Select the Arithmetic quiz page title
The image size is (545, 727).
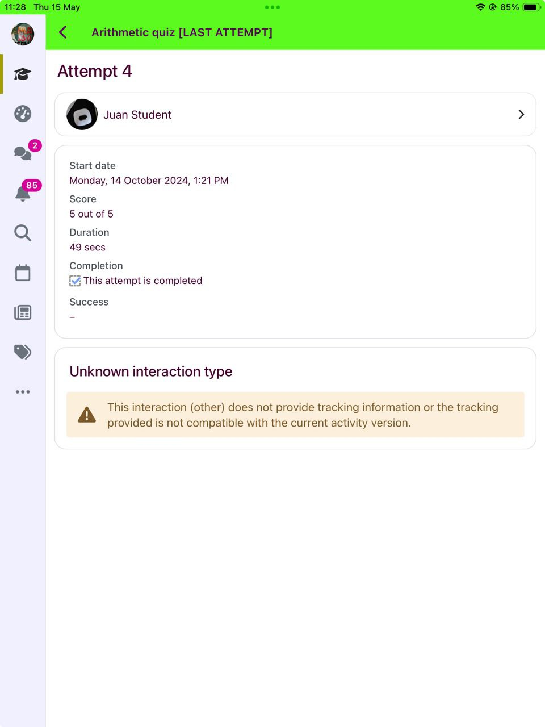(x=182, y=32)
